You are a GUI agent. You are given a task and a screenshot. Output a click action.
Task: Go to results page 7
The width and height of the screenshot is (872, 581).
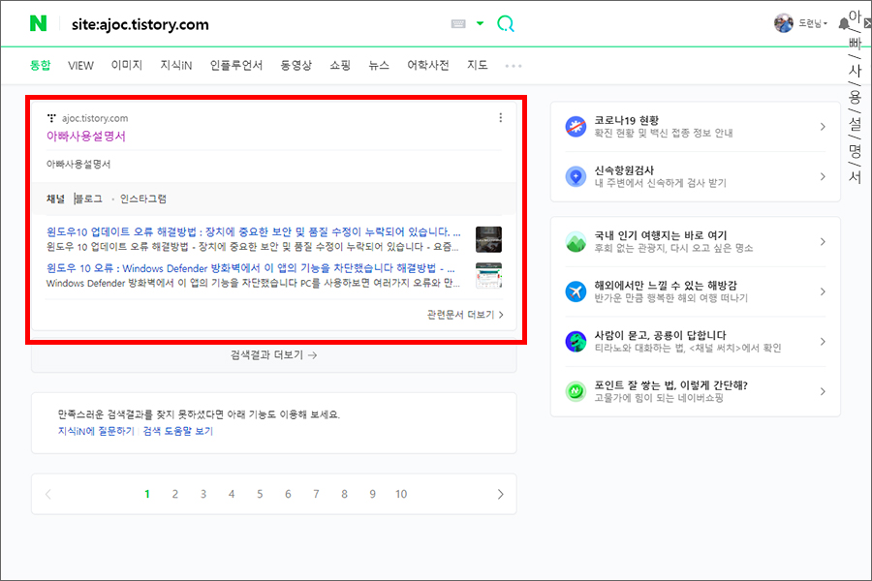[x=316, y=494]
